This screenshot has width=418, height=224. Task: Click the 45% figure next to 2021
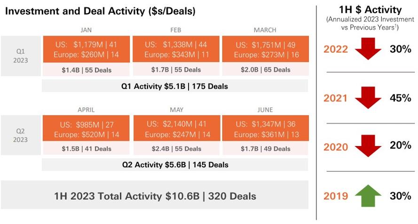tap(401, 98)
